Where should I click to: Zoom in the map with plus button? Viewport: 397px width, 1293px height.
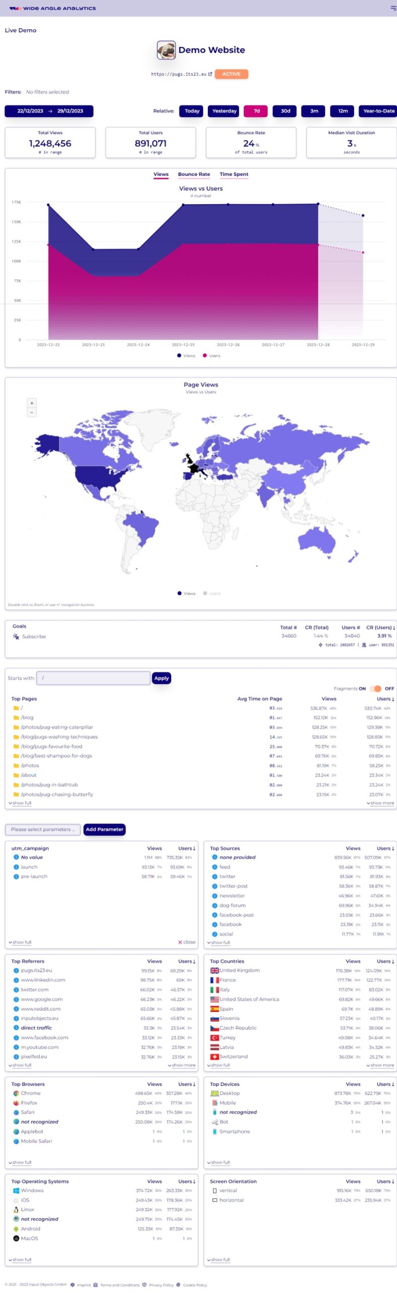coord(32,403)
